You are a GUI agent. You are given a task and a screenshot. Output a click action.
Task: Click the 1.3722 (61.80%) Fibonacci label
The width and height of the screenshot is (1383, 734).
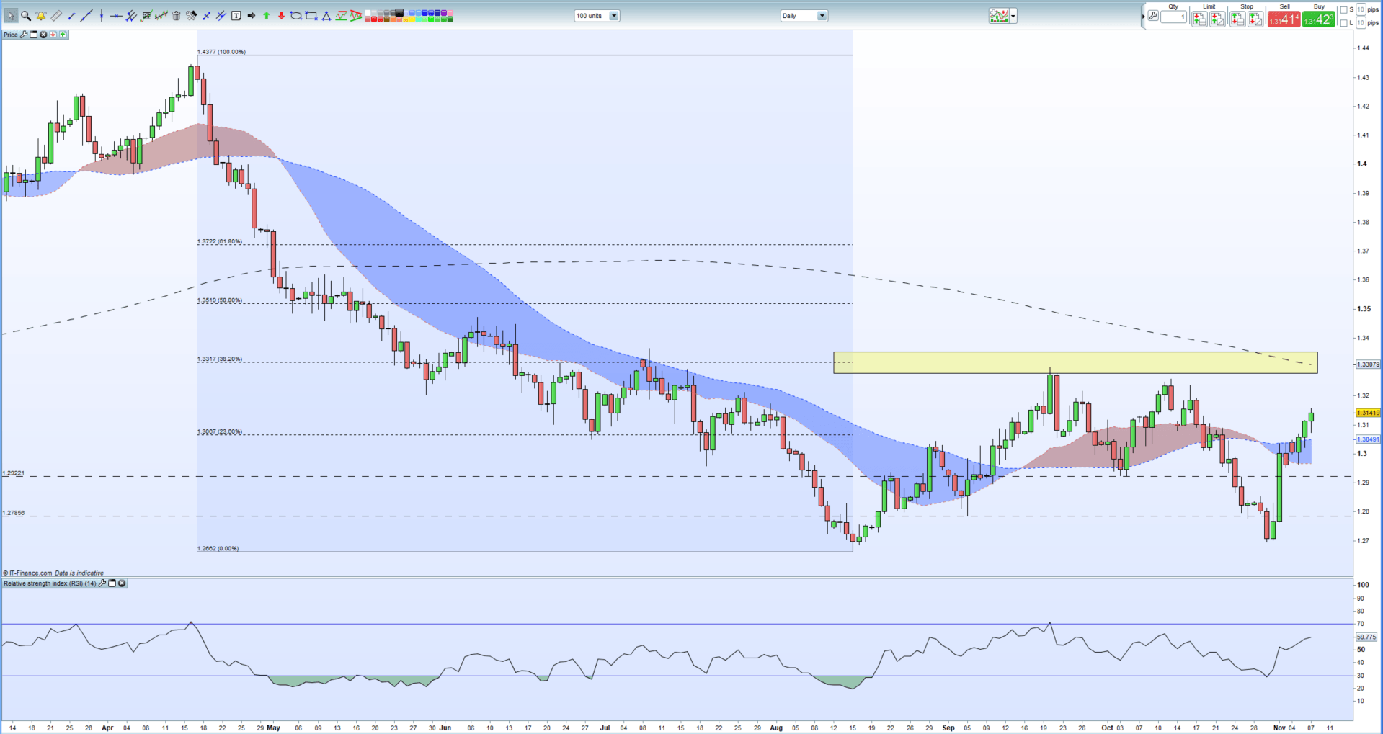(220, 241)
